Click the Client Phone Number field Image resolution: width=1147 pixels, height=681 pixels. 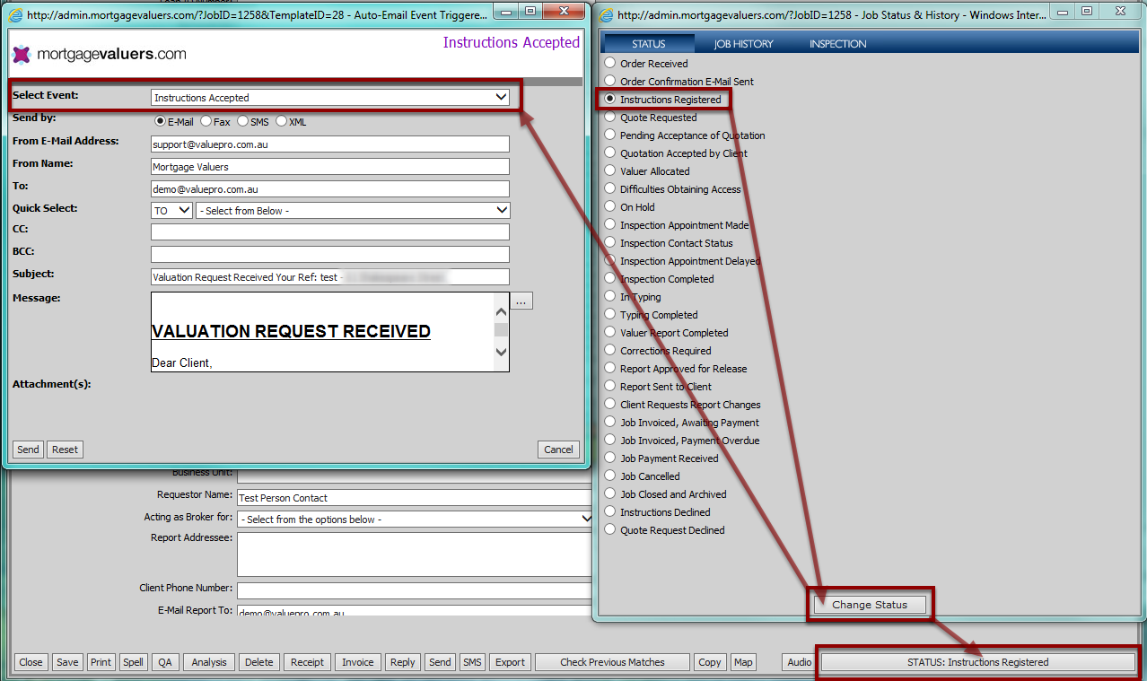(x=415, y=589)
